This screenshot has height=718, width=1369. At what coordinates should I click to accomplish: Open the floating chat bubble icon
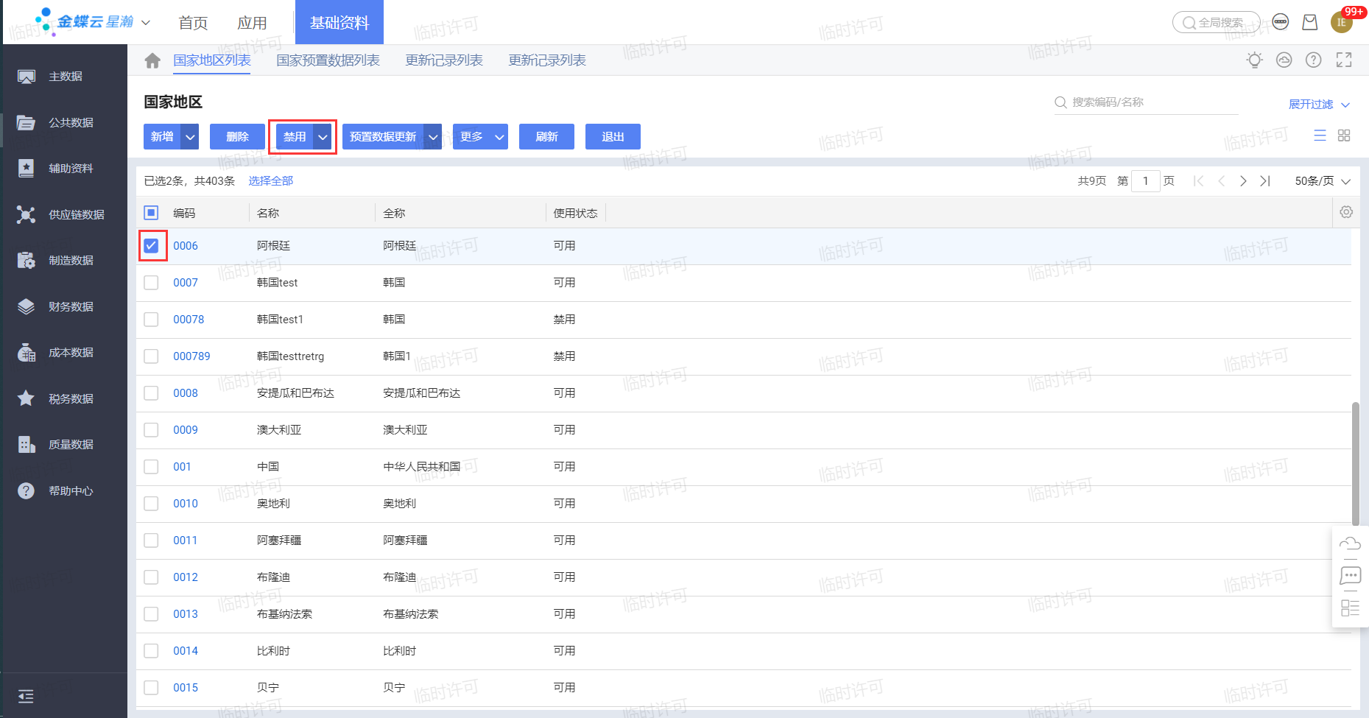coord(1351,576)
